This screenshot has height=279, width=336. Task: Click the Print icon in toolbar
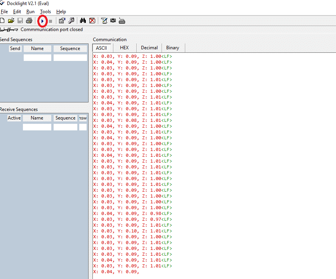pyautogui.click(x=29, y=21)
